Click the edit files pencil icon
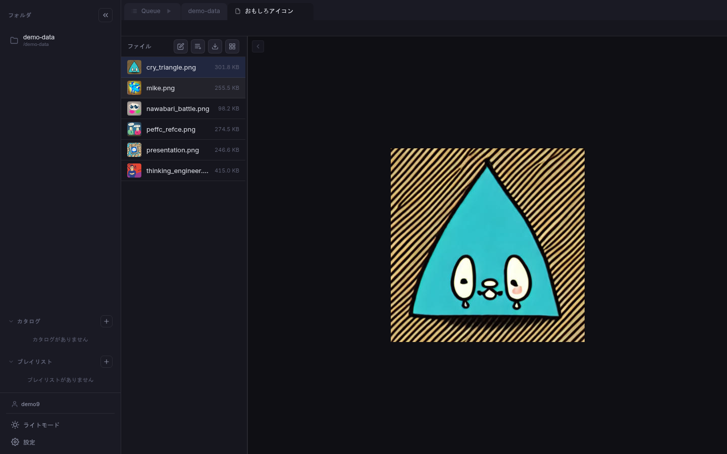Screen dimensions: 727x454 pyautogui.click(x=181, y=46)
